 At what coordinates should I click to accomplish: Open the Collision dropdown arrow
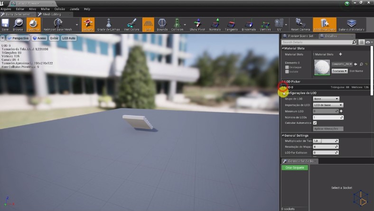point(185,25)
